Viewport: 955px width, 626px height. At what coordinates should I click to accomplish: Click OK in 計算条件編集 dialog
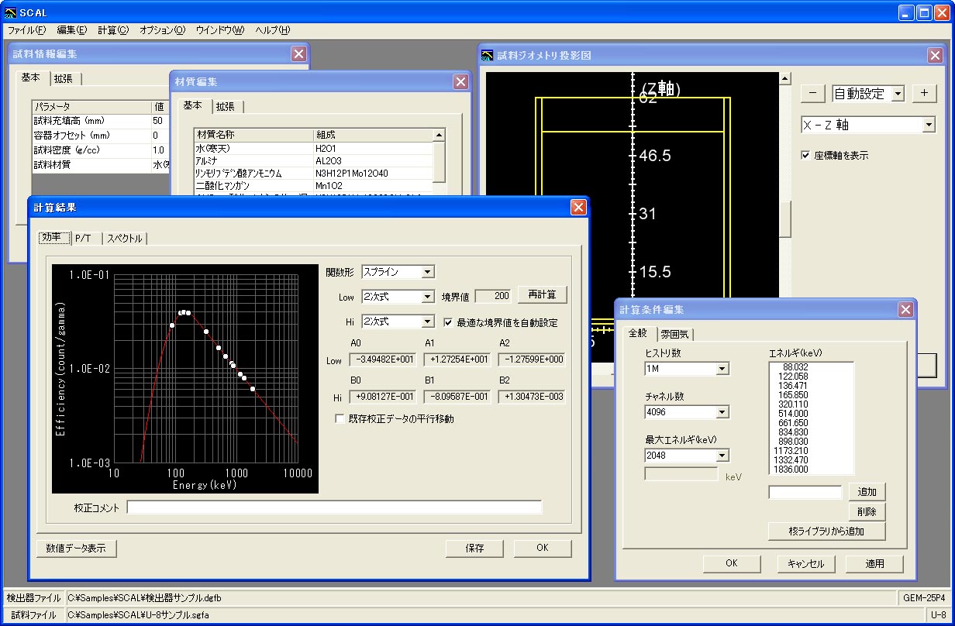(x=732, y=563)
